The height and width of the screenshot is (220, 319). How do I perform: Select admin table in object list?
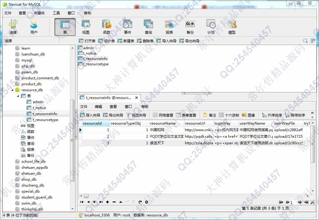(x=89, y=48)
